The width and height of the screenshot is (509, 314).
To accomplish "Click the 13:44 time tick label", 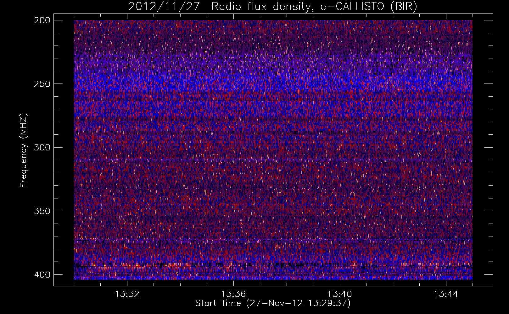I will (446, 294).
